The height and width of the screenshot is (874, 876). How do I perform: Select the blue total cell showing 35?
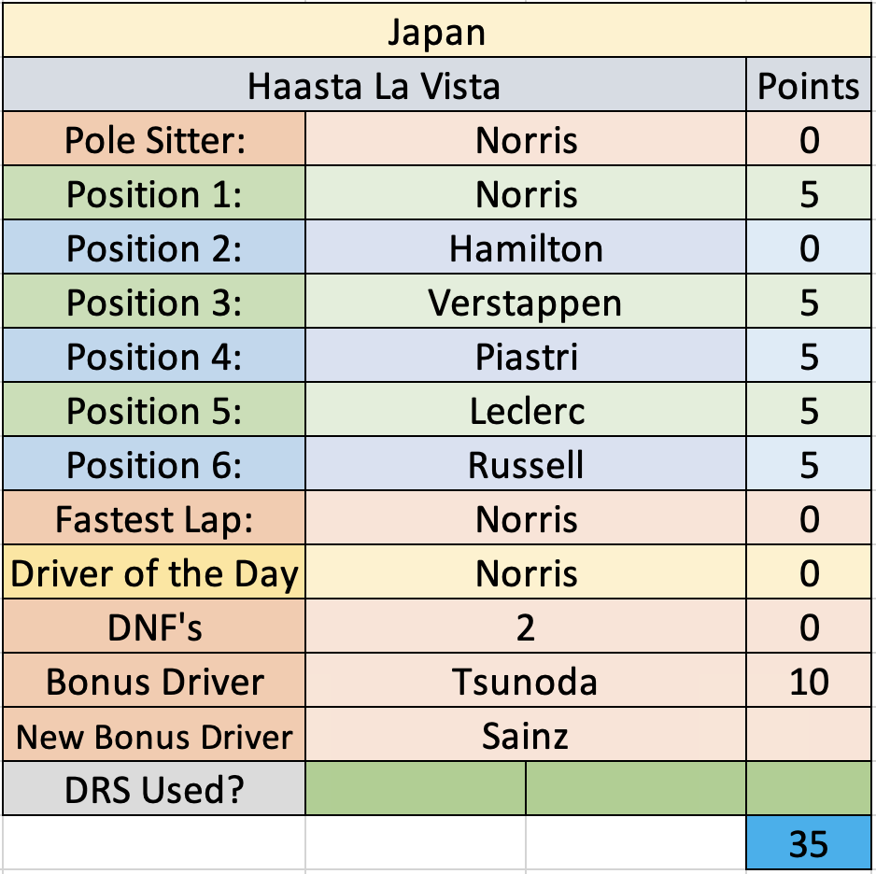point(809,842)
